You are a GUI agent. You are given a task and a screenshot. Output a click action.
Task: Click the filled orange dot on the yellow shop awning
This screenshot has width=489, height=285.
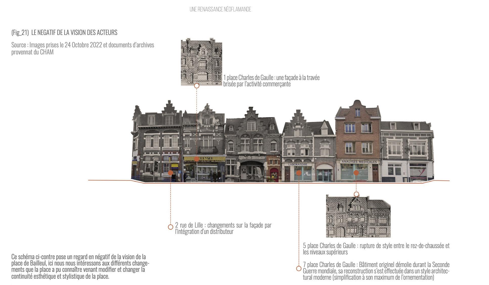click(197, 159)
